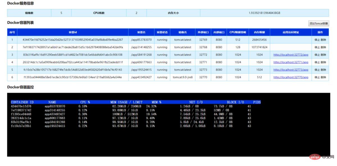337x166 pixels.
Task: Click container name /app606177663 cell
Action: pos(141,62)
